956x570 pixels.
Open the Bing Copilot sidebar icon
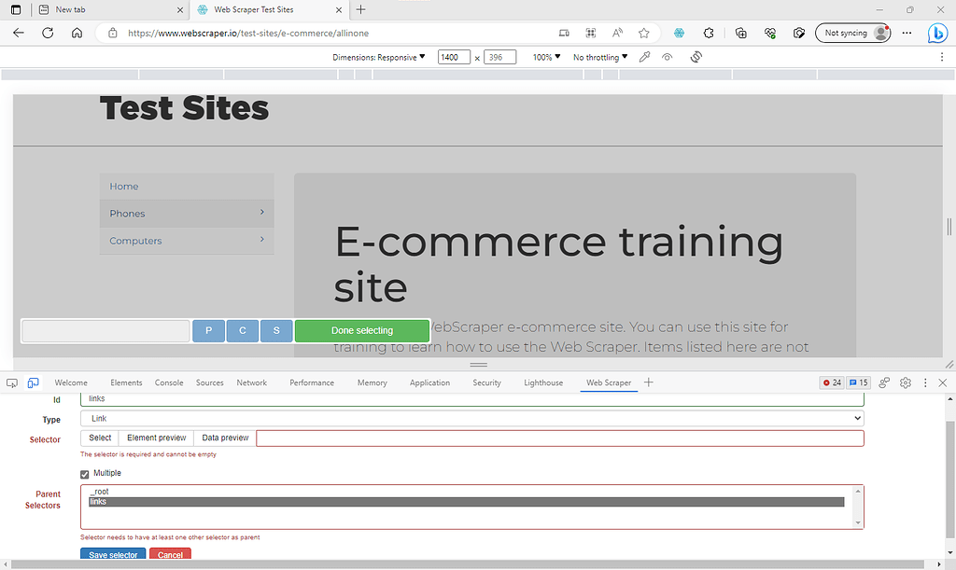937,33
